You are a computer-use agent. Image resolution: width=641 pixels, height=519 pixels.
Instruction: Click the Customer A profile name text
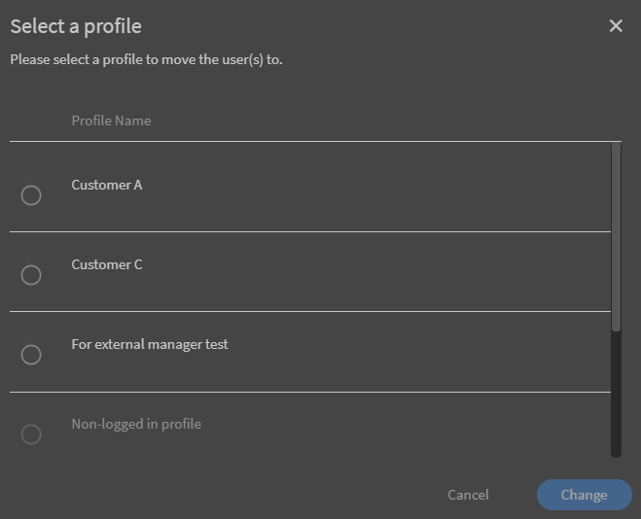[107, 185]
